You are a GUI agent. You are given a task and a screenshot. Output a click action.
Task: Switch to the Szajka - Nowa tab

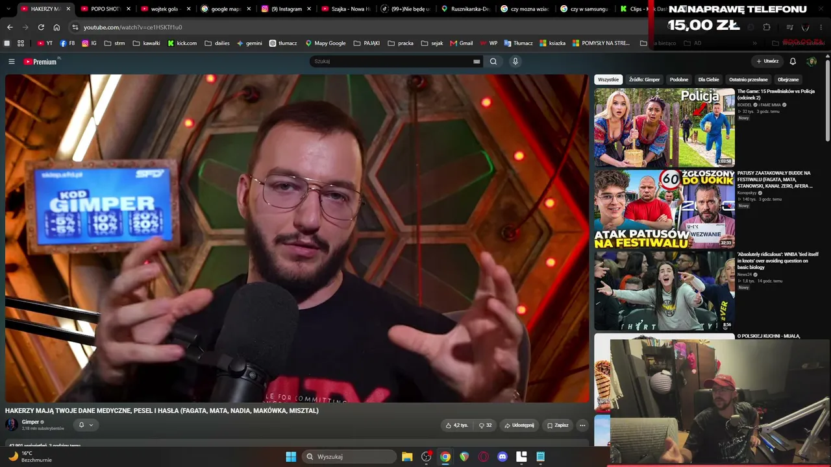coord(345,9)
